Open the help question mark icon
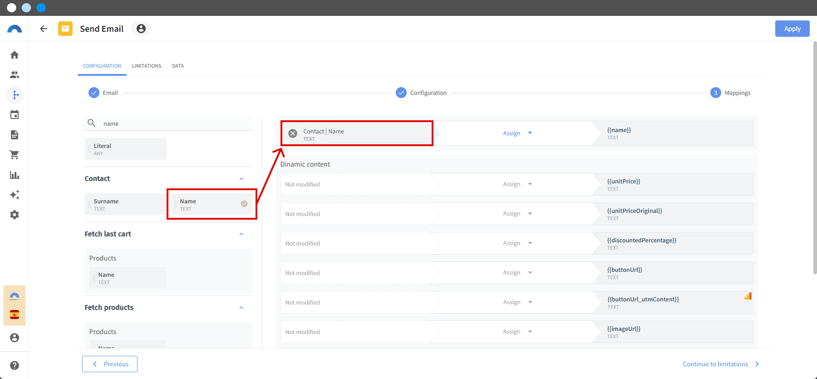 (15, 365)
